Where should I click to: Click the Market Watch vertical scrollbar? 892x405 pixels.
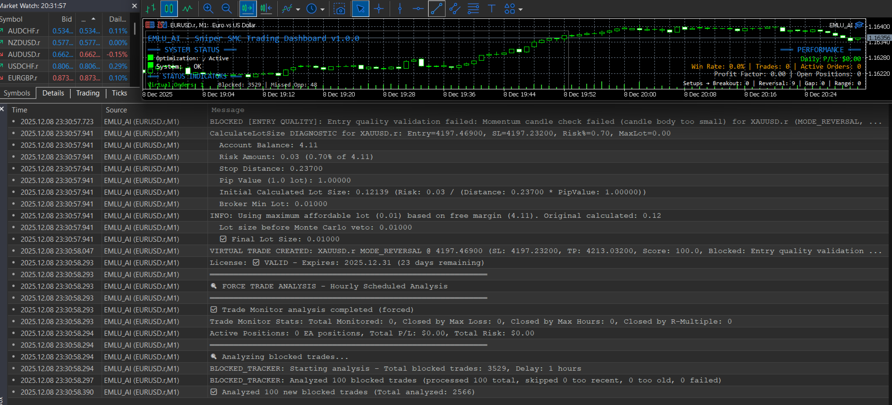click(135, 28)
